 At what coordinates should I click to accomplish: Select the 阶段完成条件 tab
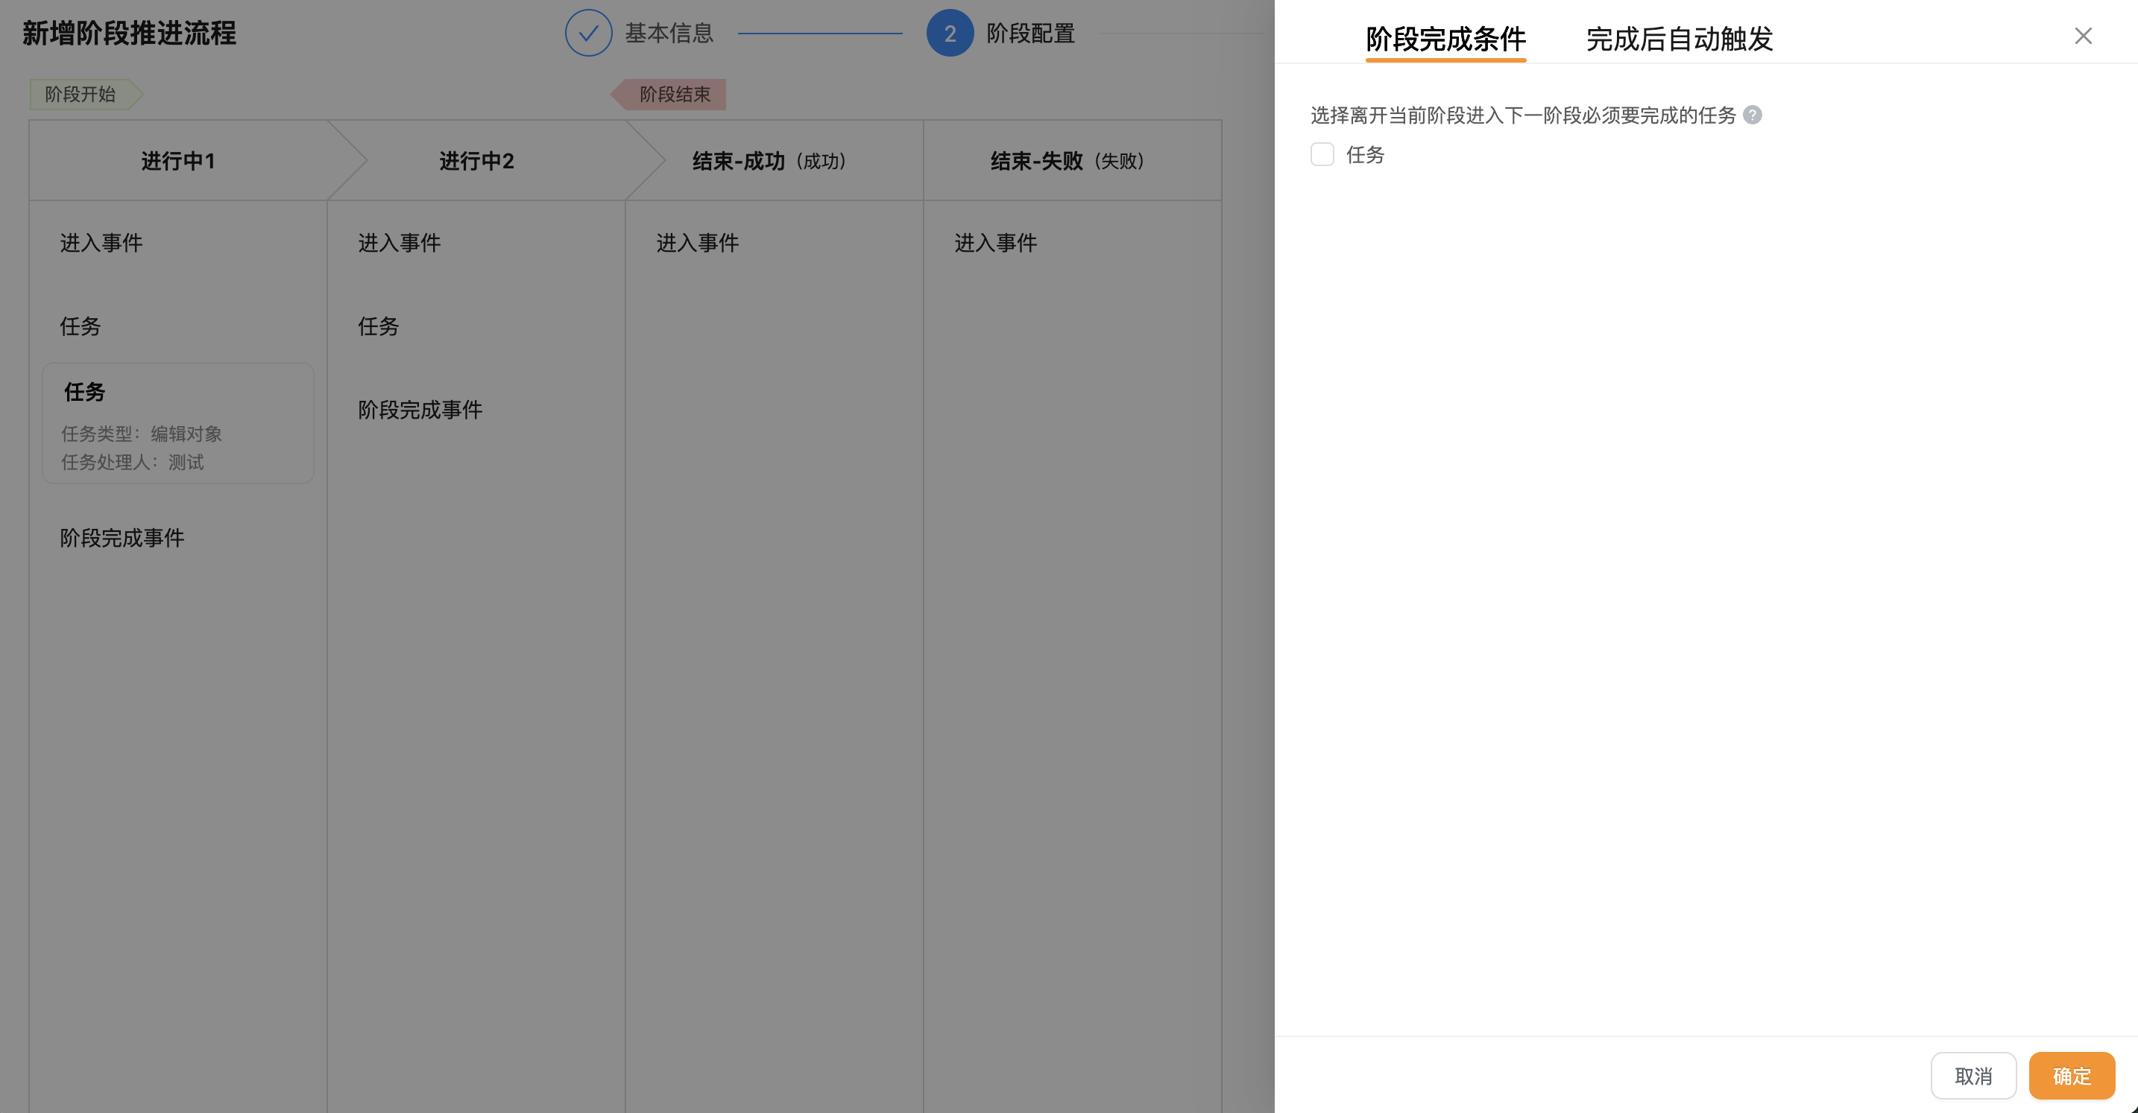pyautogui.click(x=1445, y=39)
